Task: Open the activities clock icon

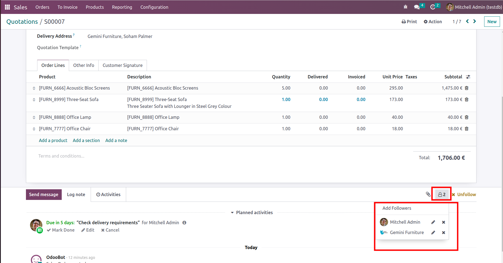Action: [433, 7]
